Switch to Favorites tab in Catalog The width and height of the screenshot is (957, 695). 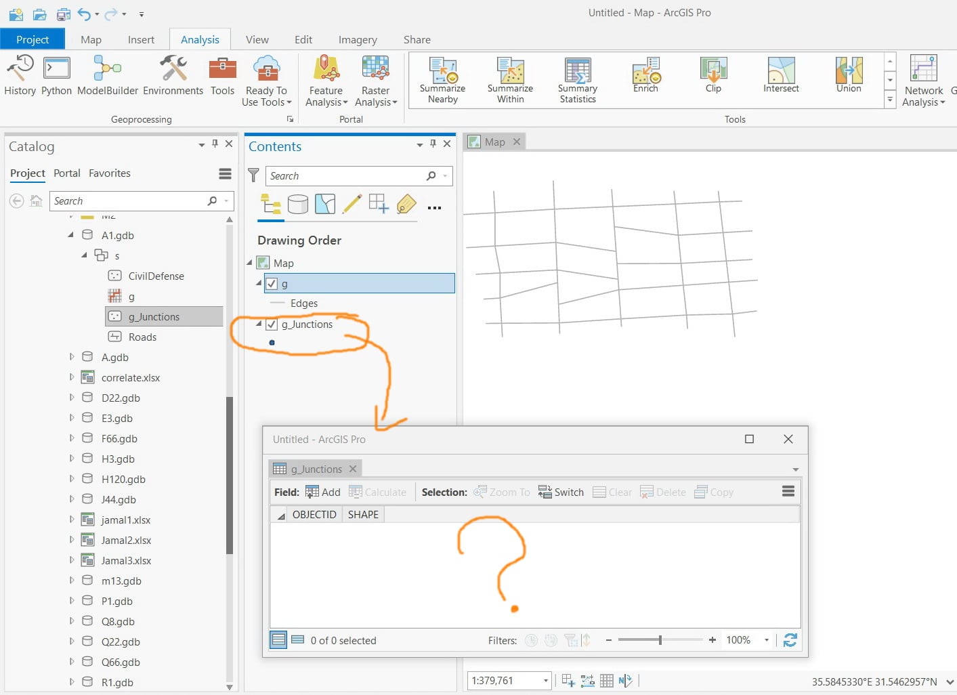pyautogui.click(x=110, y=173)
